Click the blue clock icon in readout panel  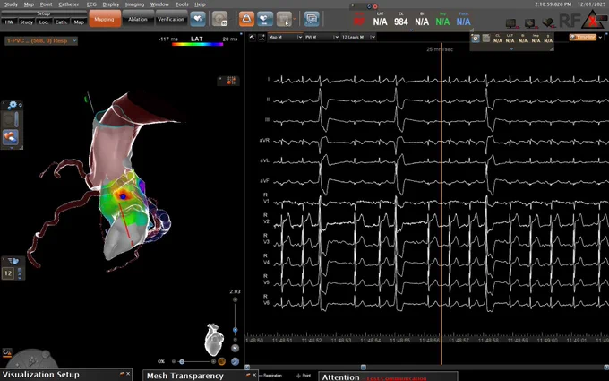476,38
